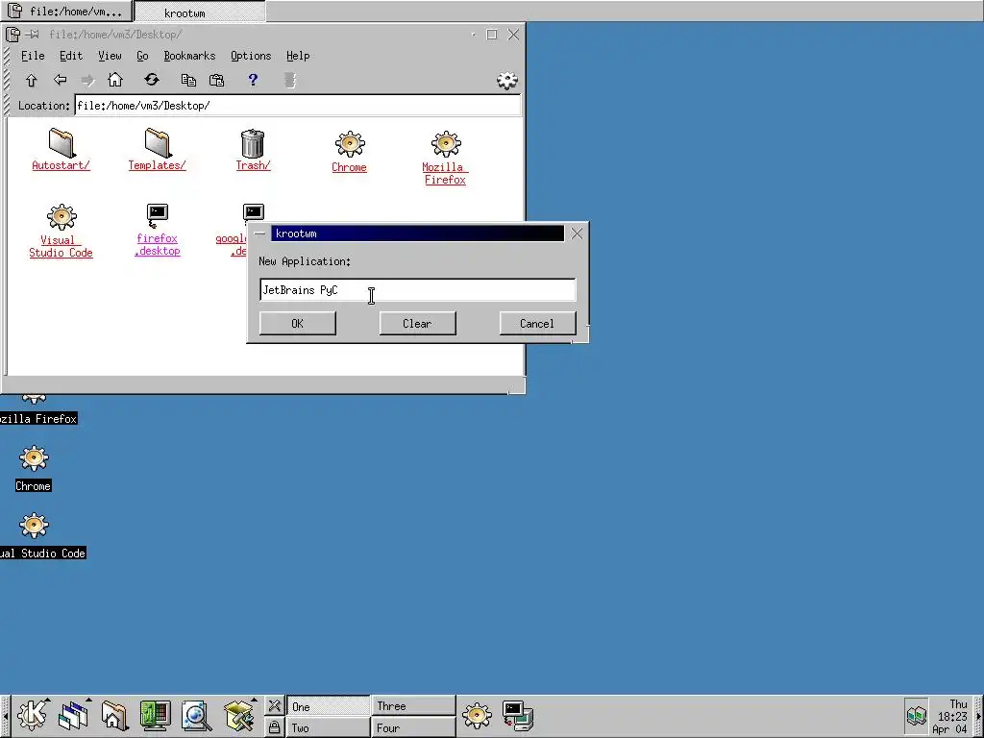Open the Go menu
This screenshot has width=984, height=738.
pos(142,56)
